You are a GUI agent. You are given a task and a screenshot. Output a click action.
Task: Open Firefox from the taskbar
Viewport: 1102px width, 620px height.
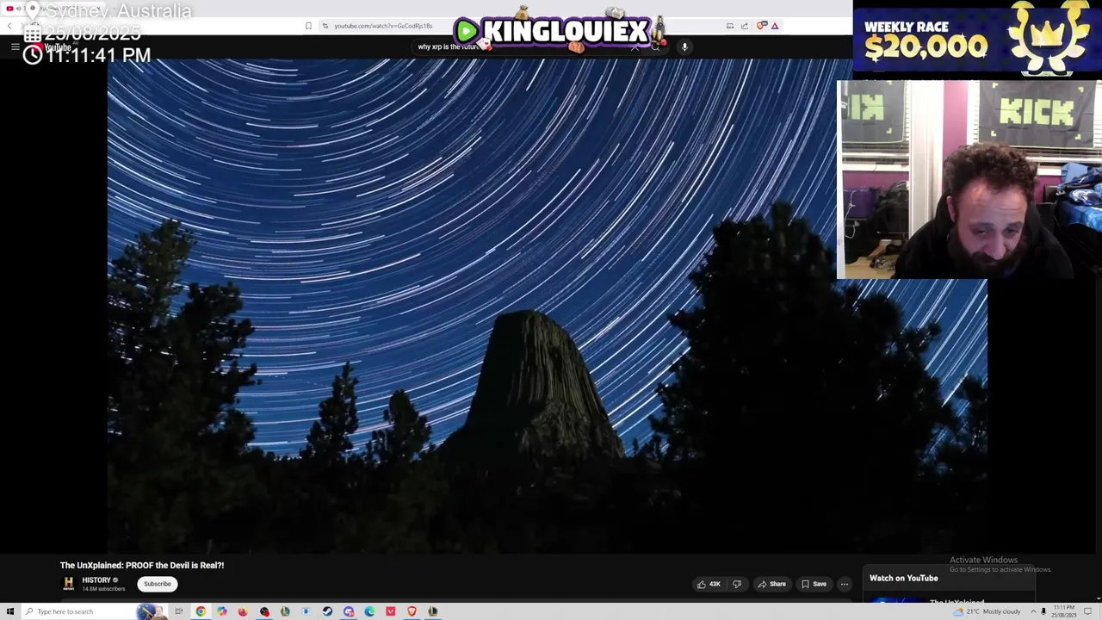(x=243, y=611)
